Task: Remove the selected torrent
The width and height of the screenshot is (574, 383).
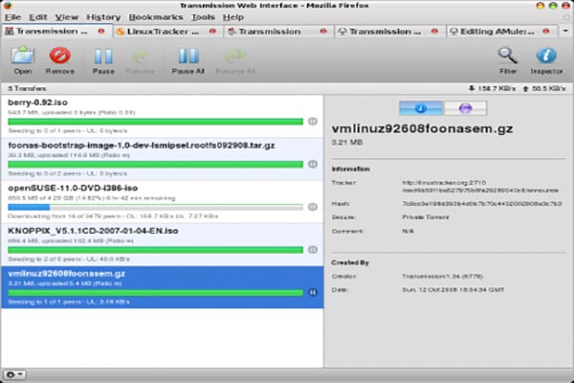Action: coord(60,60)
